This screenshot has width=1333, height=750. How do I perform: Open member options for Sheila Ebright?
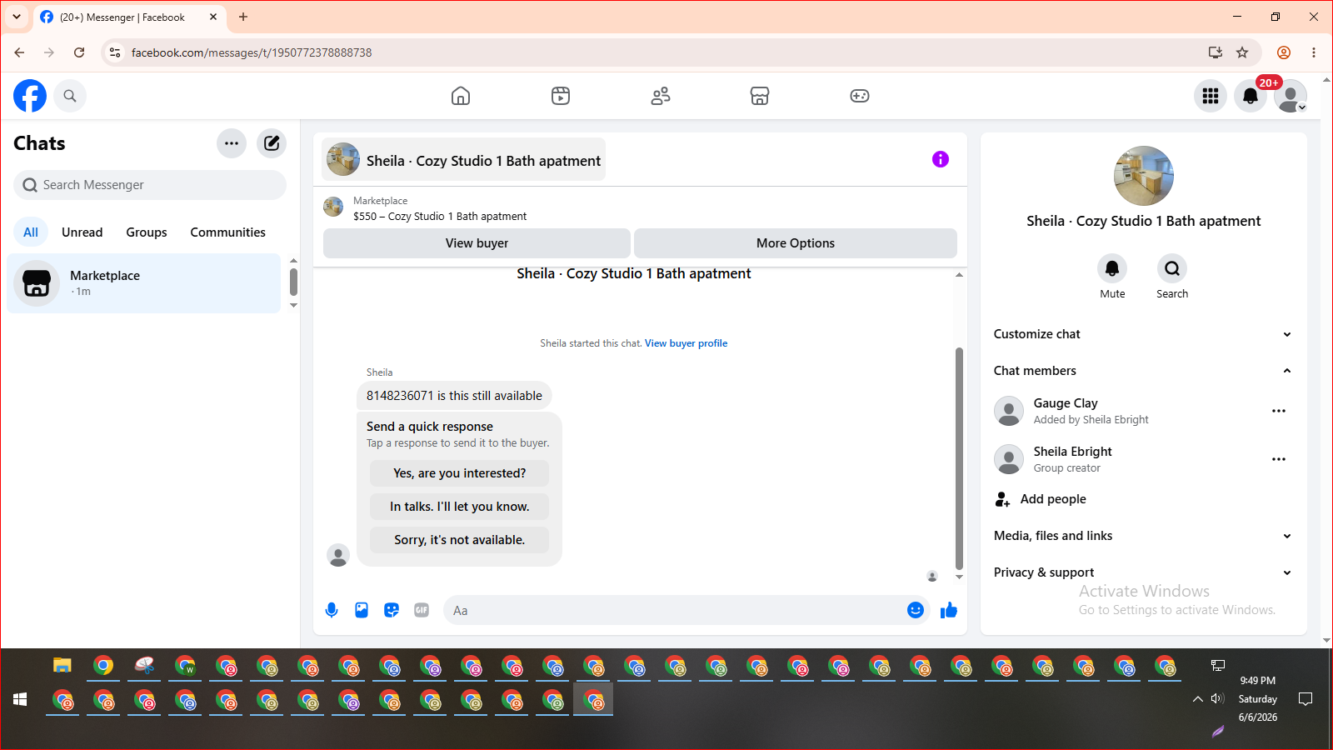click(x=1279, y=459)
